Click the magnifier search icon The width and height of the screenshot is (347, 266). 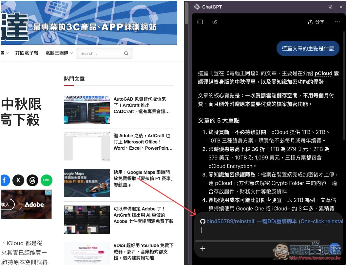(126, 53)
